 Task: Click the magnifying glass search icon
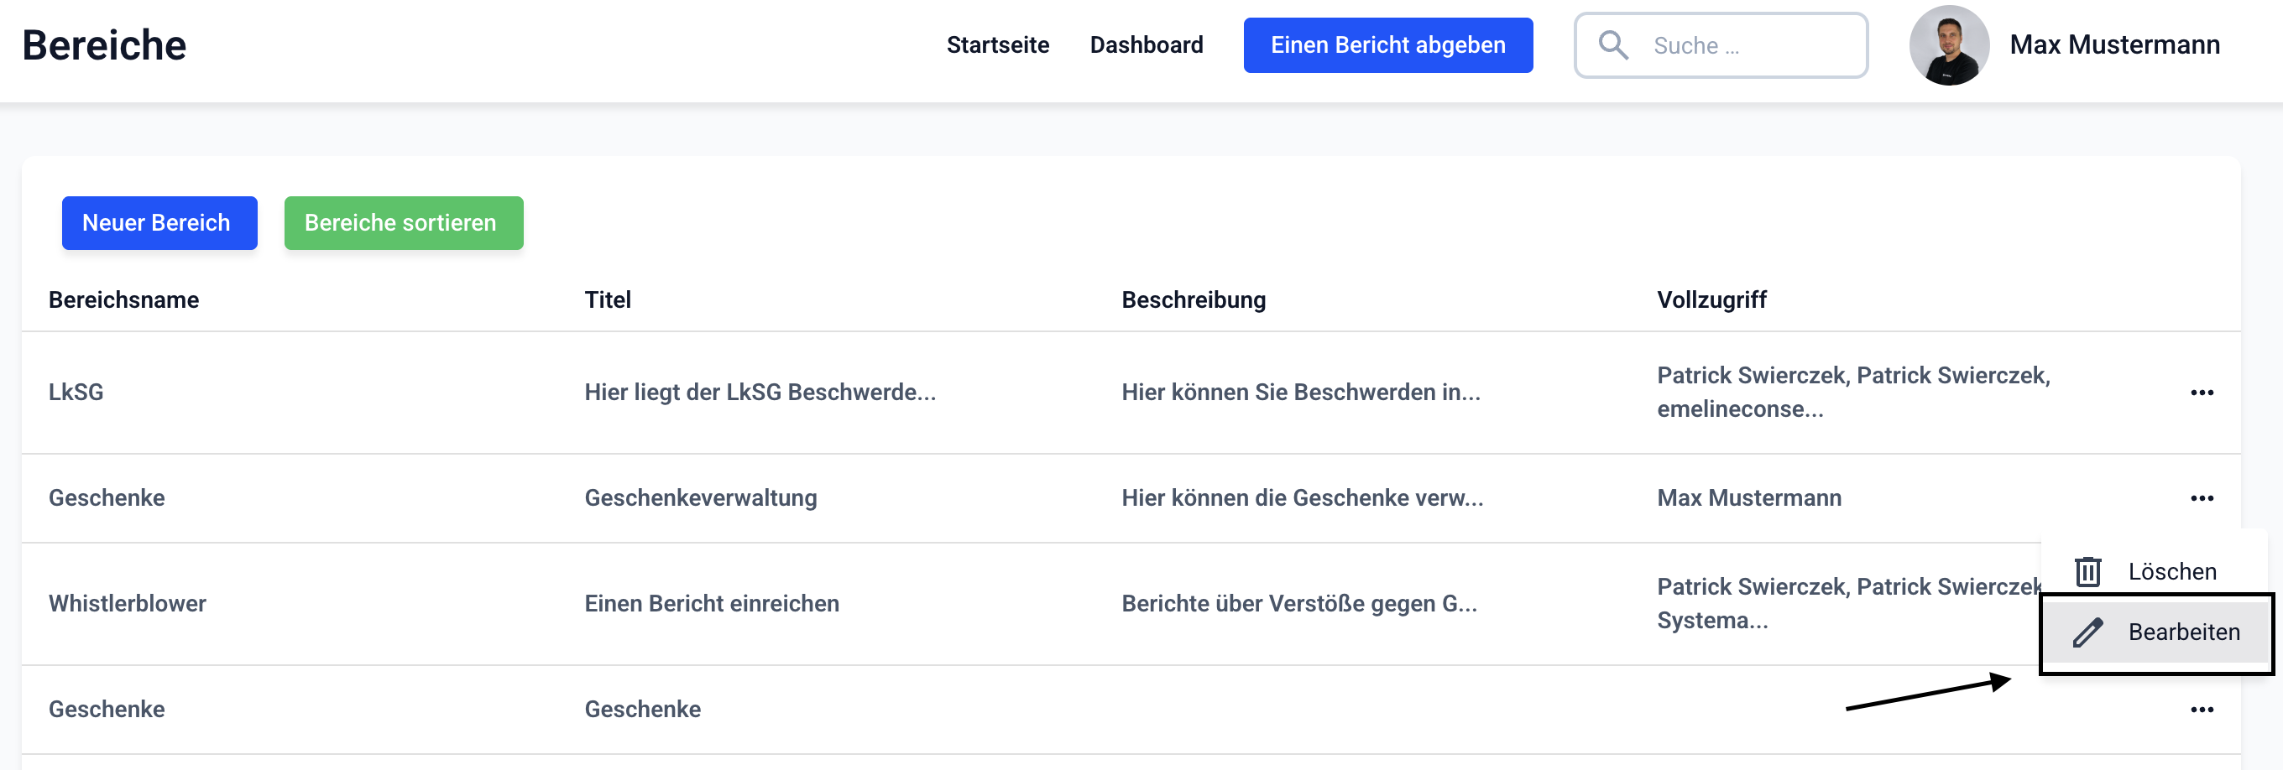(x=1613, y=45)
